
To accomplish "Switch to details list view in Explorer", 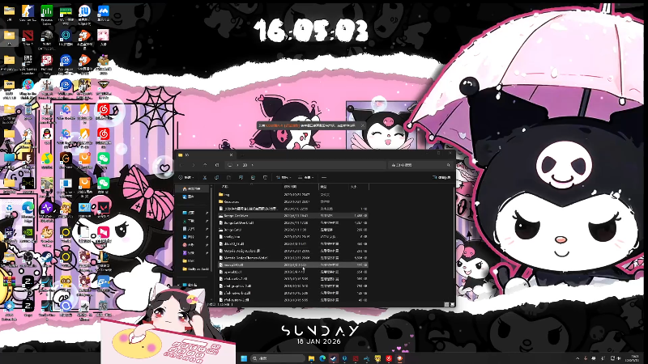I will coord(447,304).
